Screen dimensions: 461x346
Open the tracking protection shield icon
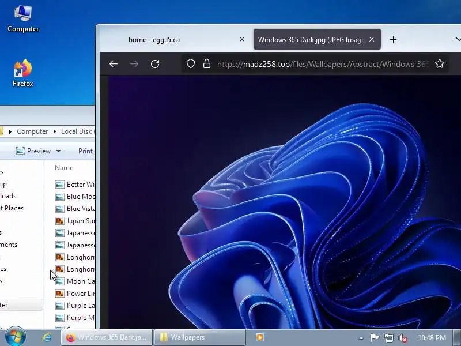coord(191,63)
